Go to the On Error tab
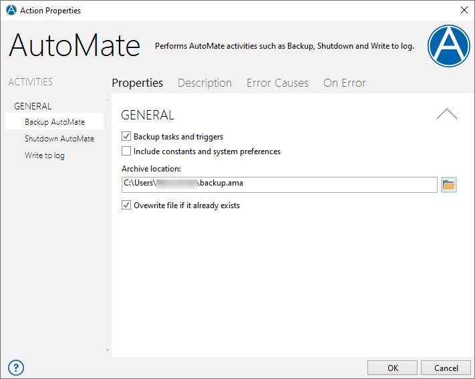The image size is (475, 379). coord(345,83)
